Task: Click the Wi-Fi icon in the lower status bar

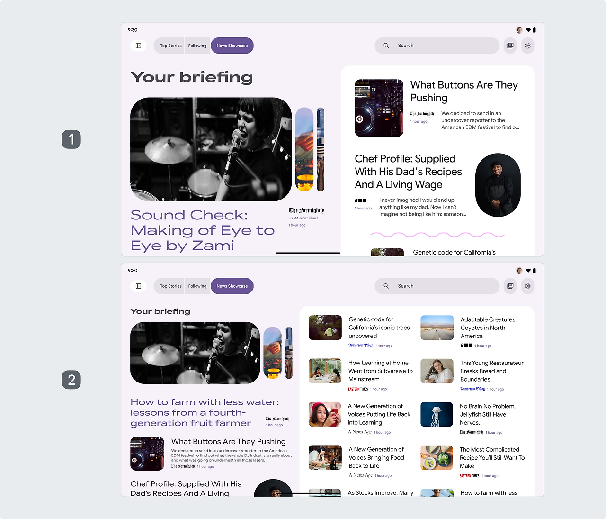Action: pos(528,271)
